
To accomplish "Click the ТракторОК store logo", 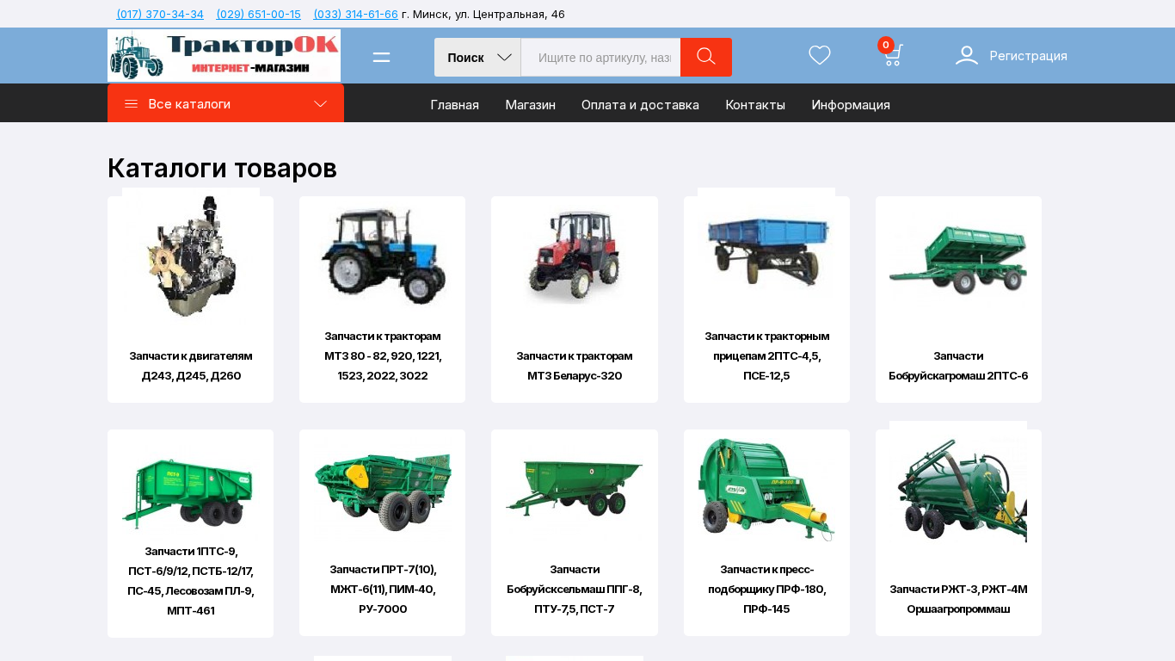I will click(x=224, y=56).
